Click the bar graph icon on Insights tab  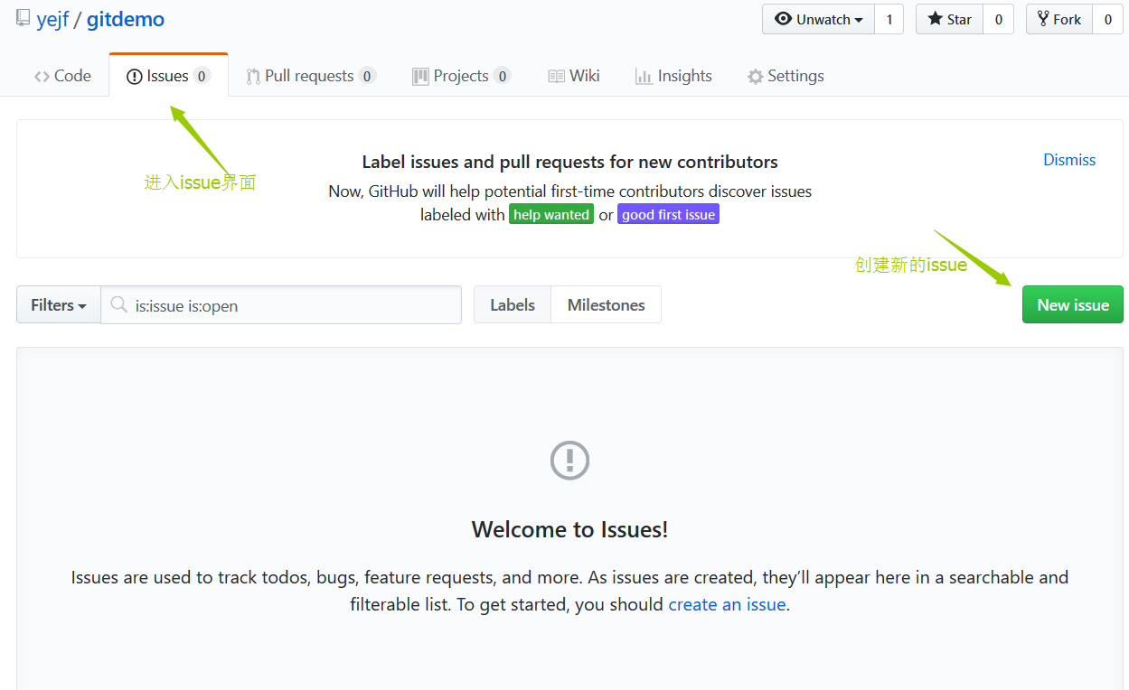click(644, 77)
